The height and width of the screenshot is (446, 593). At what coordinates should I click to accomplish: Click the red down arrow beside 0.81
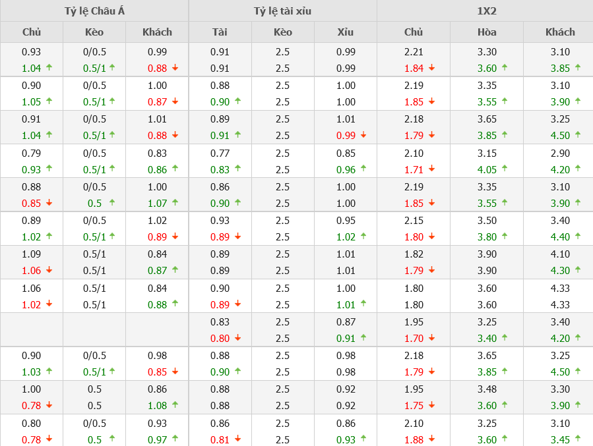[237, 439]
